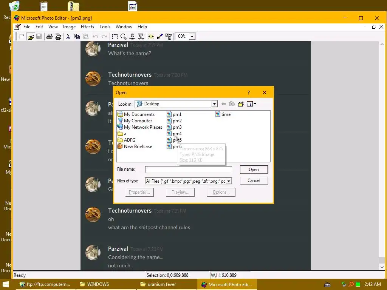This screenshot has width=387, height=290.
Task: Open the Windows Start button
Action: click(5, 284)
